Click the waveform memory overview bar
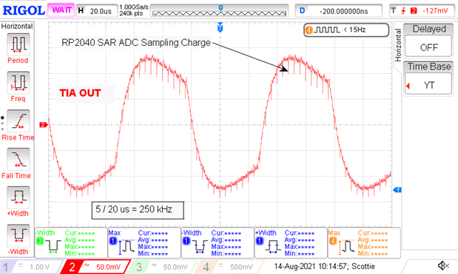The height and width of the screenshot is (274, 458). click(219, 11)
